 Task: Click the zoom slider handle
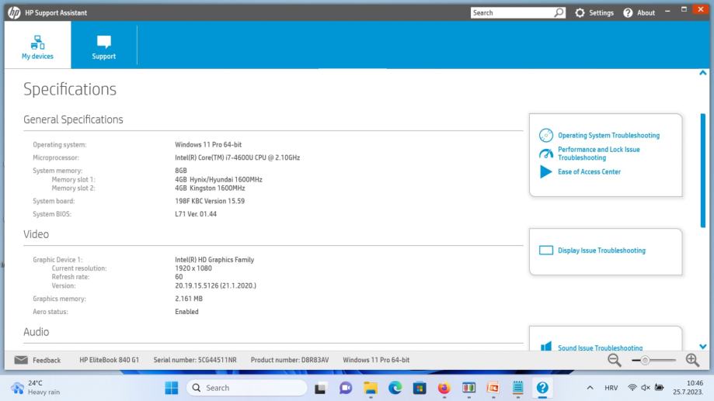(x=645, y=361)
